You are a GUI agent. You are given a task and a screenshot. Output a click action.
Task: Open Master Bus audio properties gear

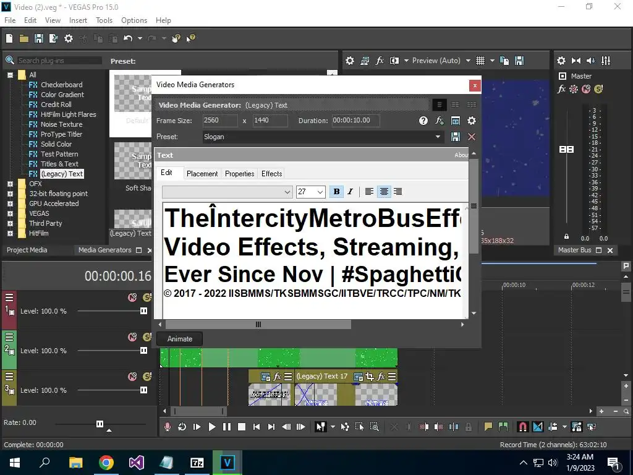click(x=561, y=61)
